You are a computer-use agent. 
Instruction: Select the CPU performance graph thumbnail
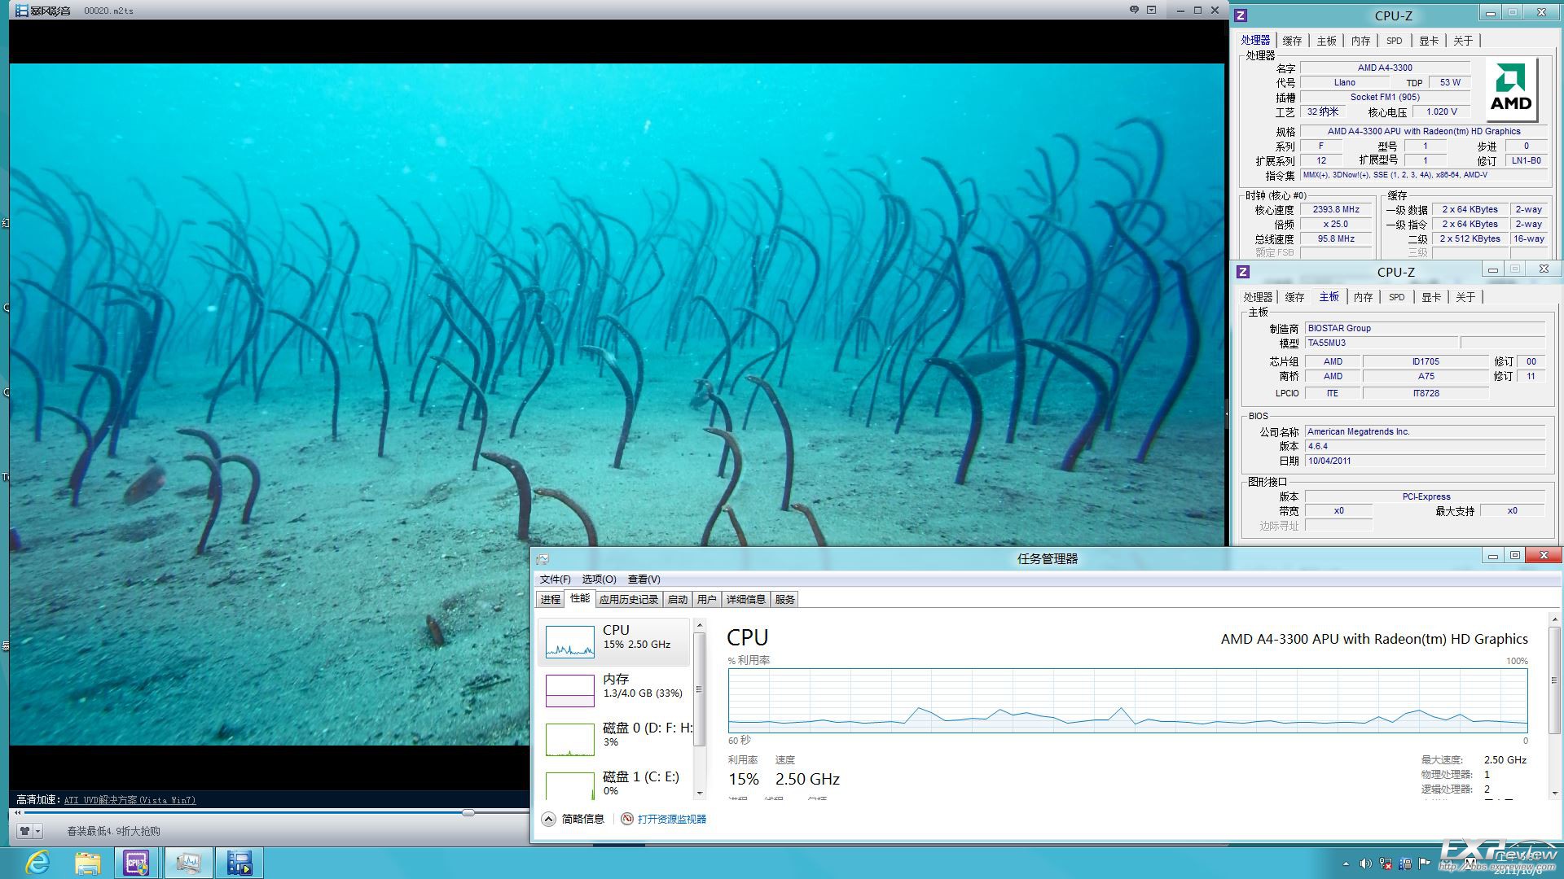(x=569, y=641)
